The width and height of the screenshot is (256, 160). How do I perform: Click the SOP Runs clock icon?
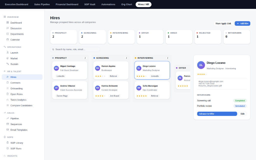tap(8, 148)
